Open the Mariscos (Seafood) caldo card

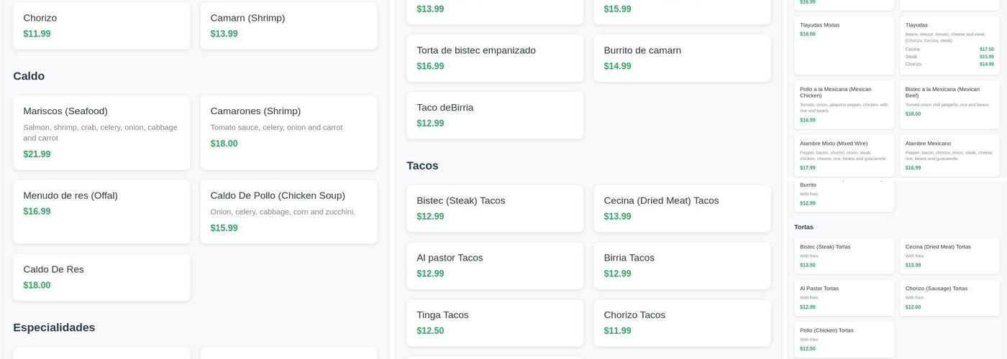[x=101, y=132]
